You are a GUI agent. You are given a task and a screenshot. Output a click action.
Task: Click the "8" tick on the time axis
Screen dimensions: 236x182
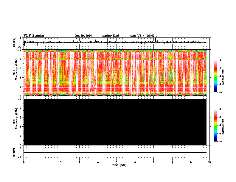click(x=172, y=162)
